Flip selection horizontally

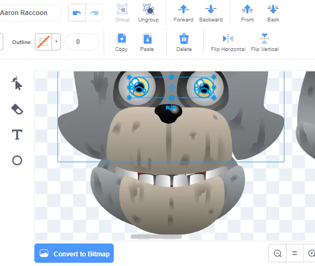pos(228,42)
